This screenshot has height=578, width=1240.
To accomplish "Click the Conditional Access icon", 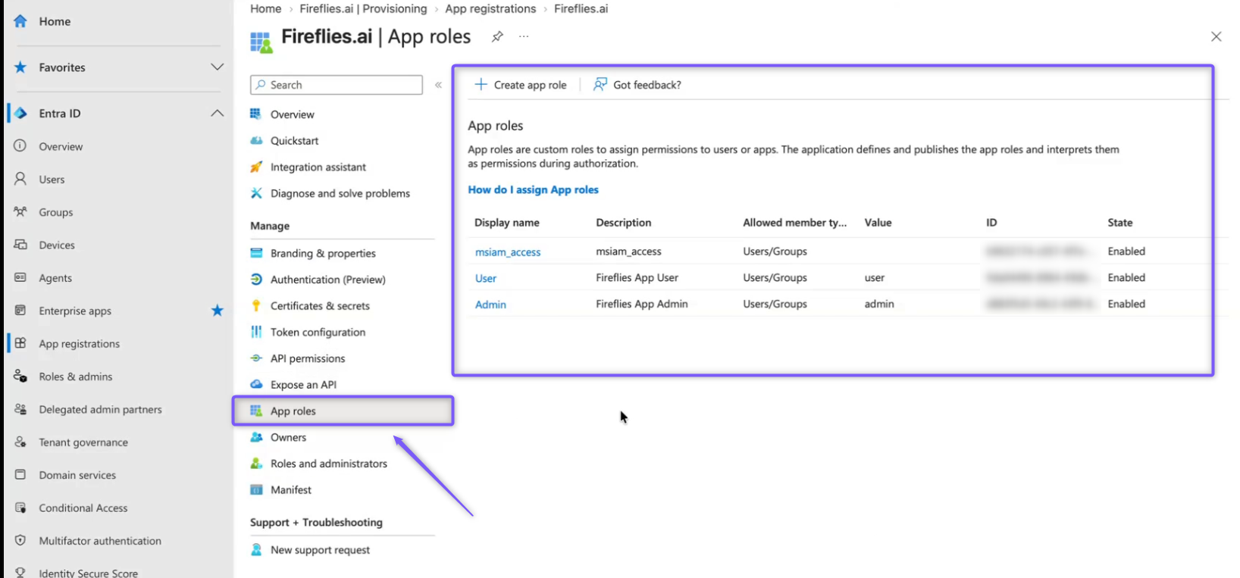I will click(x=20, y=508).
